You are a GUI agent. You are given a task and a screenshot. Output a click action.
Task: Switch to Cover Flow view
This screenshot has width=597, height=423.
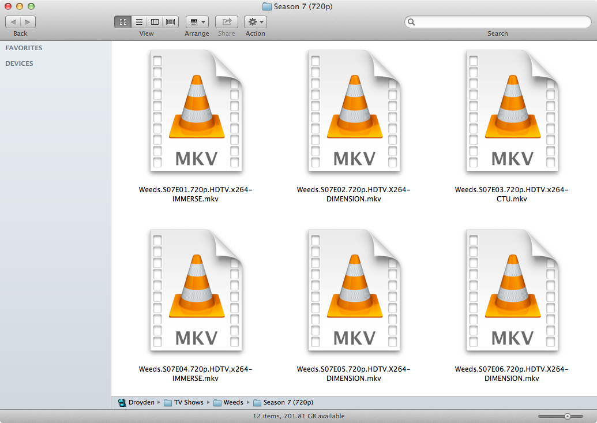pyautogui.click(x=171, y=22)
